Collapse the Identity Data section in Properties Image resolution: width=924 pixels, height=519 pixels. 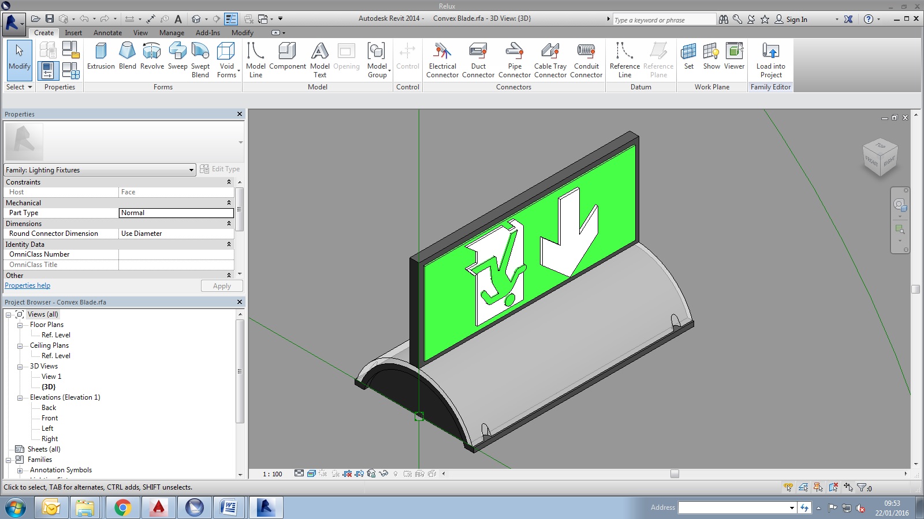[229, 244]
